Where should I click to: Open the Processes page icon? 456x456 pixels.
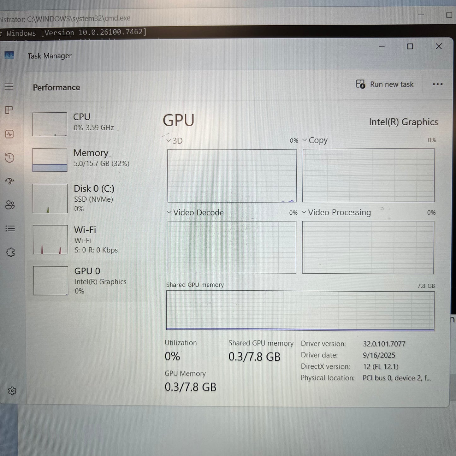[x=9, y=110]
